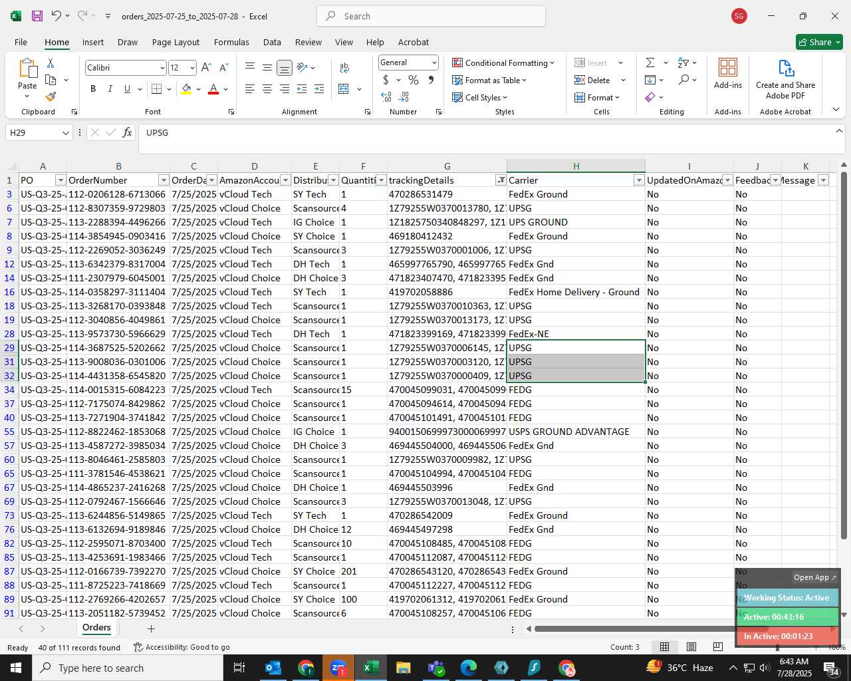The image size is (851, 681).
Task: Apply the Percent Style format
Action: (x=414, y=80)
